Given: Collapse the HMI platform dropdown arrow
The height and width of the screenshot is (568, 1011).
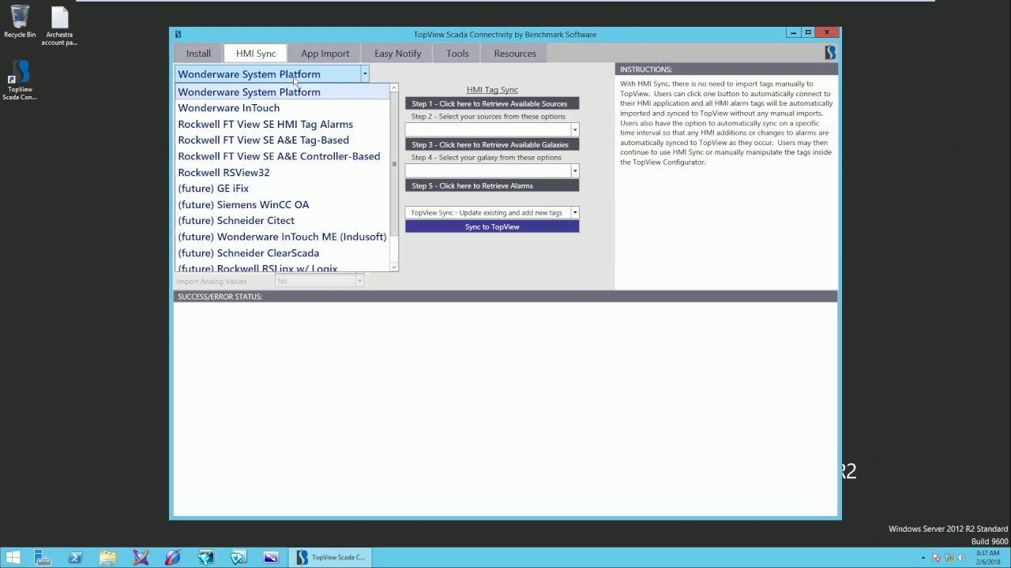Looking at the screenshot, I should 364,74.
